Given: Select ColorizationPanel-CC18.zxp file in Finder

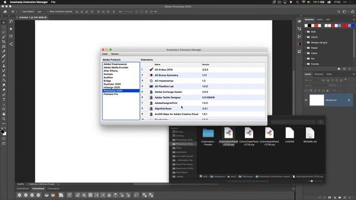Looking at the screenshot, I should click(x=229, y=136).
